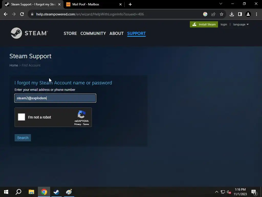
Task: Open the language dropdown
Action: [241, 24]
